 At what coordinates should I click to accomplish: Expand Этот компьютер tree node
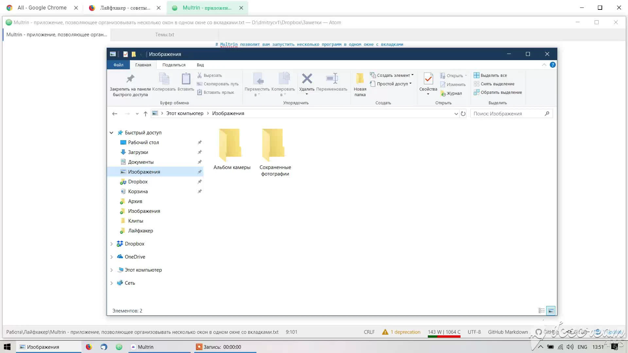pos(111,270)
